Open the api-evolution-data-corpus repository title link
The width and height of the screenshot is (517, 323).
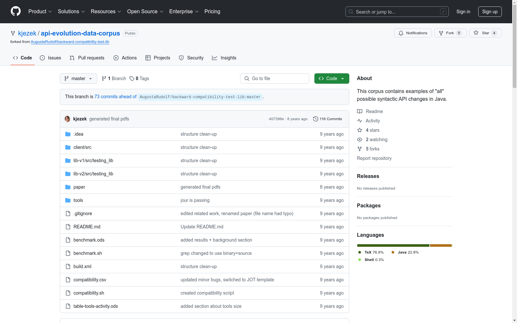point(80,33)
